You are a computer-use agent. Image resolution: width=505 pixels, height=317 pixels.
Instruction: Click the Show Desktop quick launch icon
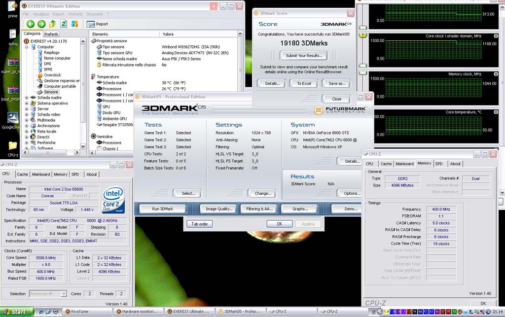tap(48, 312)
